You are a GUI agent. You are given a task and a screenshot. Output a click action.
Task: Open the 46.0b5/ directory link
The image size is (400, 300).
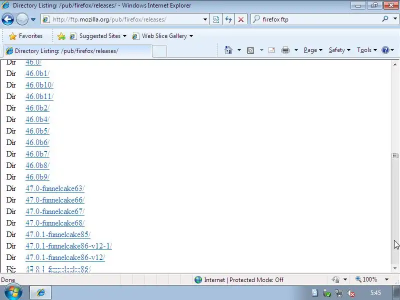[37, 131]
